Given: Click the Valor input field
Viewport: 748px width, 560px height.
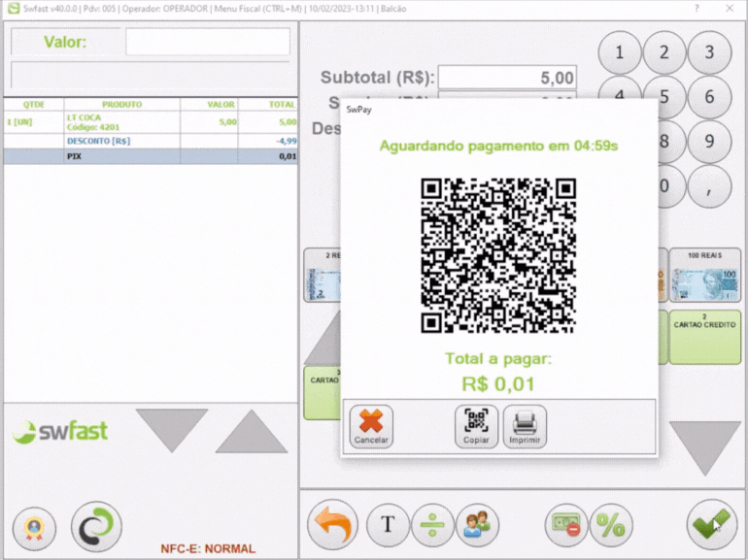Looking at the screenshot, I should click(x=208, y=42).
